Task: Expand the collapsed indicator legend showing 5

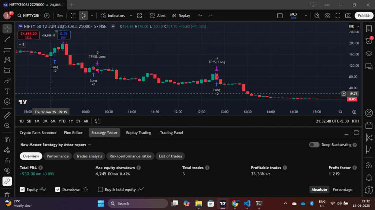Action: click(21, 45)
